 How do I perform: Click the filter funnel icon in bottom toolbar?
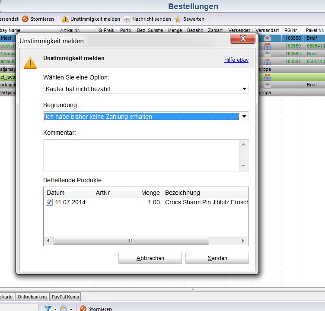tap(48, 308)
